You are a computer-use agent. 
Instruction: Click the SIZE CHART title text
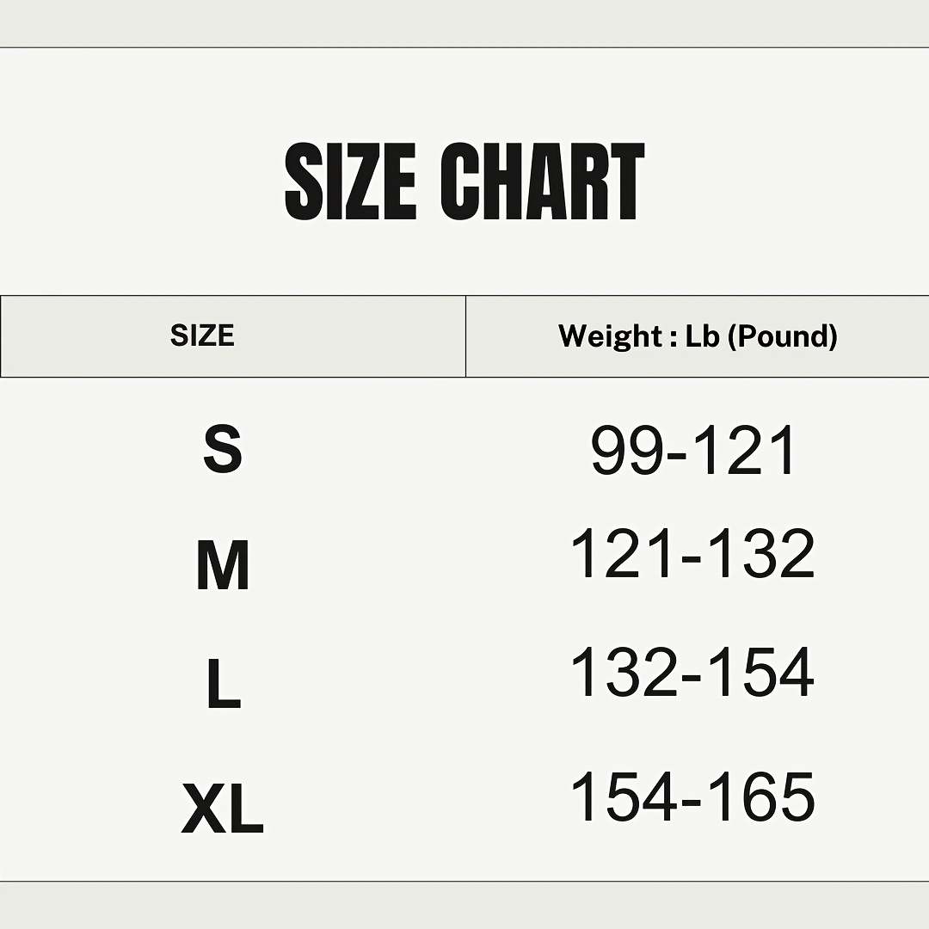click(x=464, y=181)
